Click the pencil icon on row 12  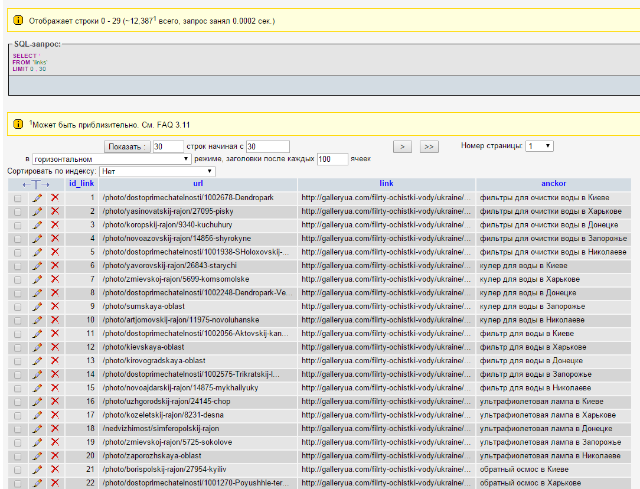38,347
